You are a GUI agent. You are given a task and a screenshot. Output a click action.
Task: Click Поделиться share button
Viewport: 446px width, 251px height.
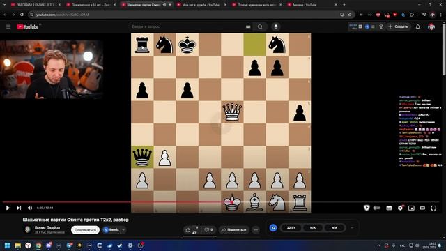coord(233,229)
